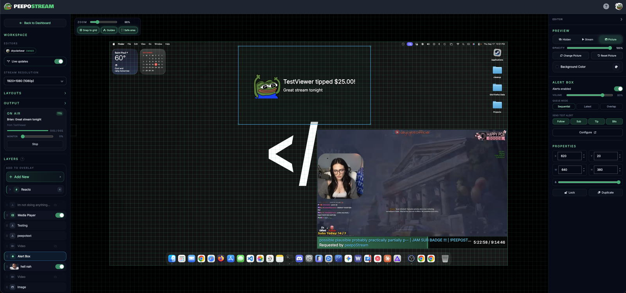
Task: Click the Reacts lightning bolt icon
Action: (x=16, y=189)
